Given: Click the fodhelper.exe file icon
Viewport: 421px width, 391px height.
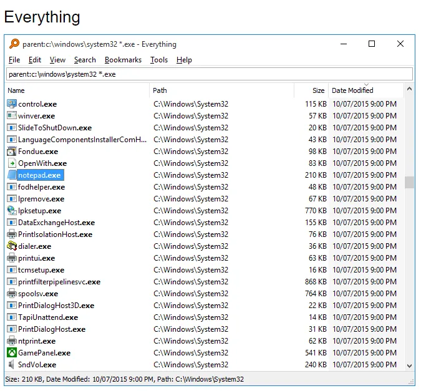Looking at the screenshot, I should (x=12, y=187).
